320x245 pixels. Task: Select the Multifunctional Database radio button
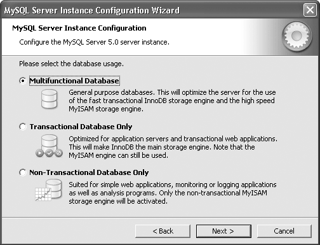click(22, 81)
